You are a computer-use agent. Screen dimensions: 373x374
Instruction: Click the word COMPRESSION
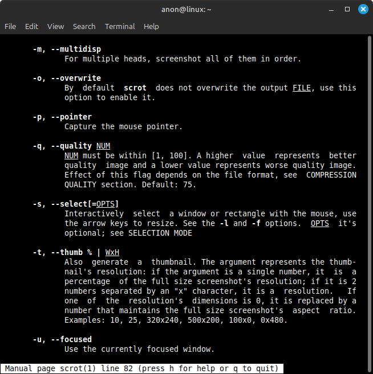coord(331,175)
